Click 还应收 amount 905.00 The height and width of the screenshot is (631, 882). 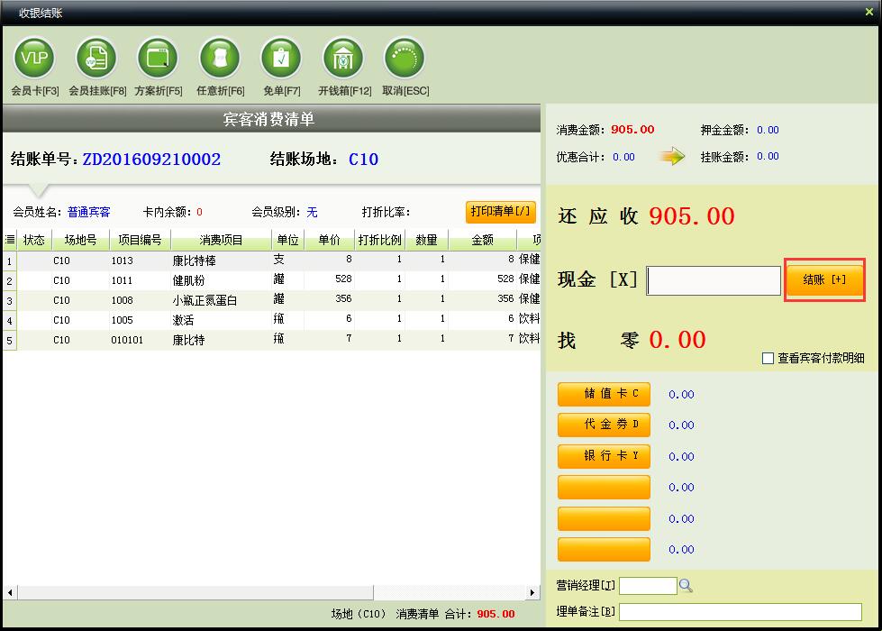coord(692,216)
